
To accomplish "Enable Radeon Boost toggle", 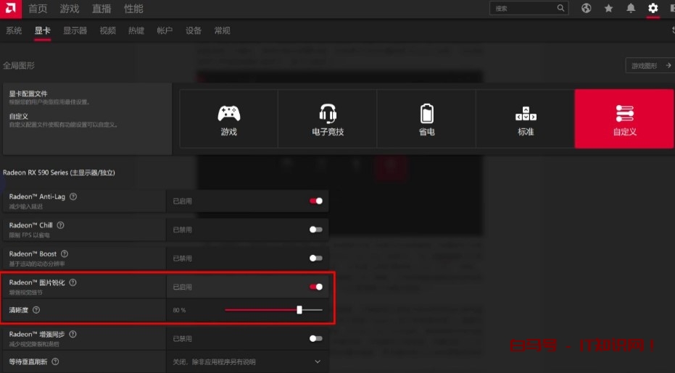I will pyautogui.click(x=316, y=258).
